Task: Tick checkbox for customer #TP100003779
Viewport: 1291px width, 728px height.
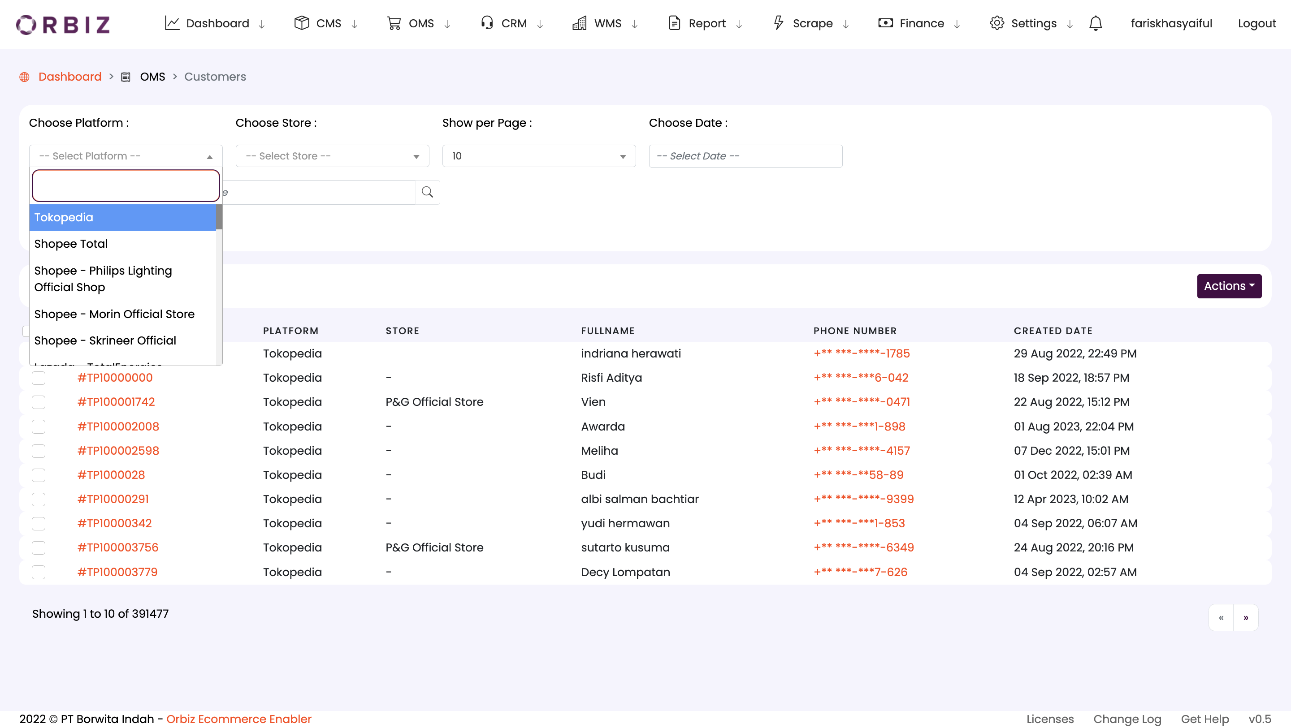Action: tap(39, 572)
